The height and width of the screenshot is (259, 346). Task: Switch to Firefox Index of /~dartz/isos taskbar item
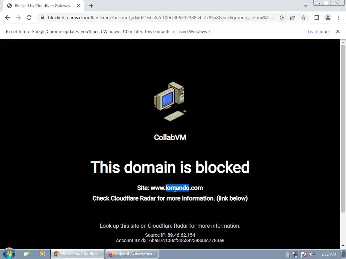(x=132, y=254)
